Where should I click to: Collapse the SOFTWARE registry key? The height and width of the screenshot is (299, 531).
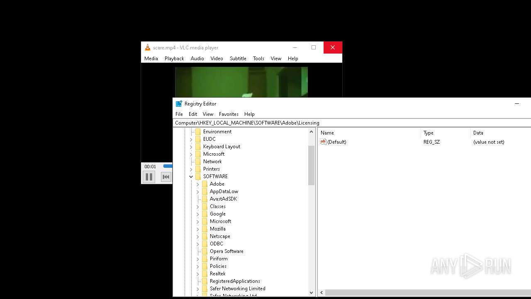click(191, 176)
